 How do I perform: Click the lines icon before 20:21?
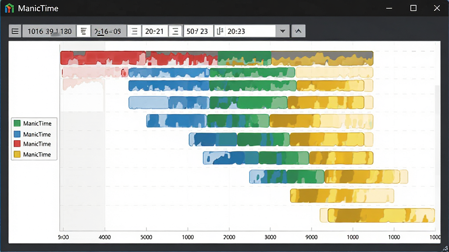coord(134,31)
